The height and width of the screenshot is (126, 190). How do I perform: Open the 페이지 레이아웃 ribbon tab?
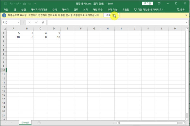pyautogui.click(x=39, y=9)
